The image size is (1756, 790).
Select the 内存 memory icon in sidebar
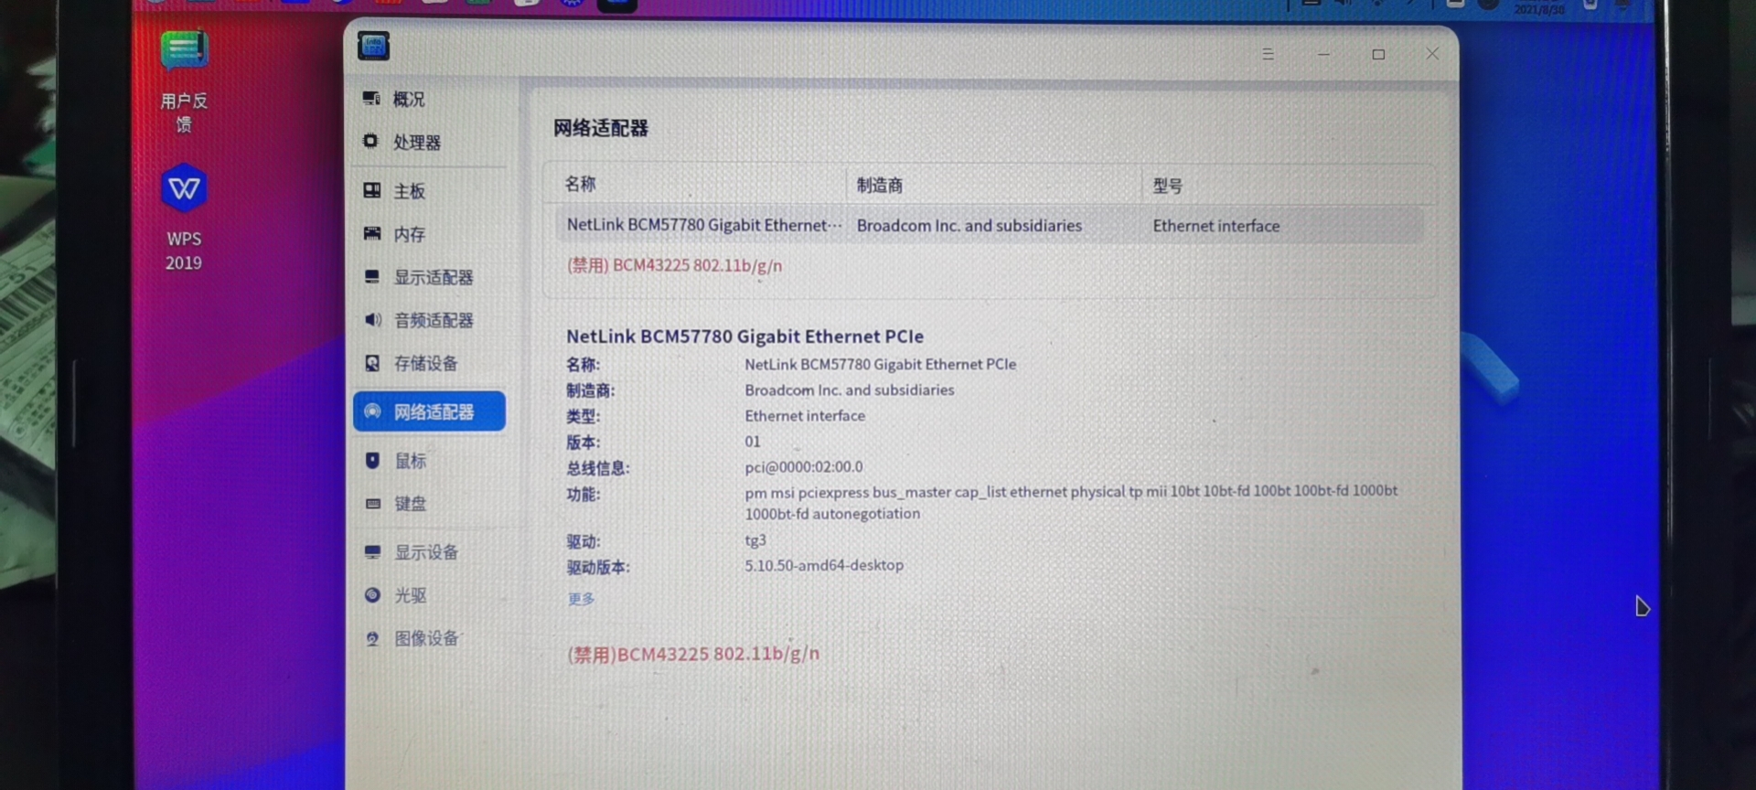click(372, 233)
